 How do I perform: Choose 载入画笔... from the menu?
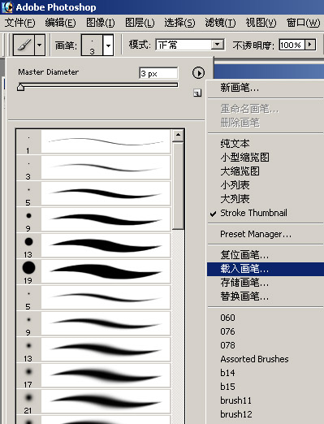(244, 269)
